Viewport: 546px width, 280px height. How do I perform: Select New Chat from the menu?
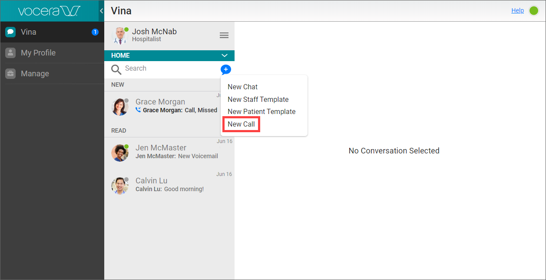point(242,87)
